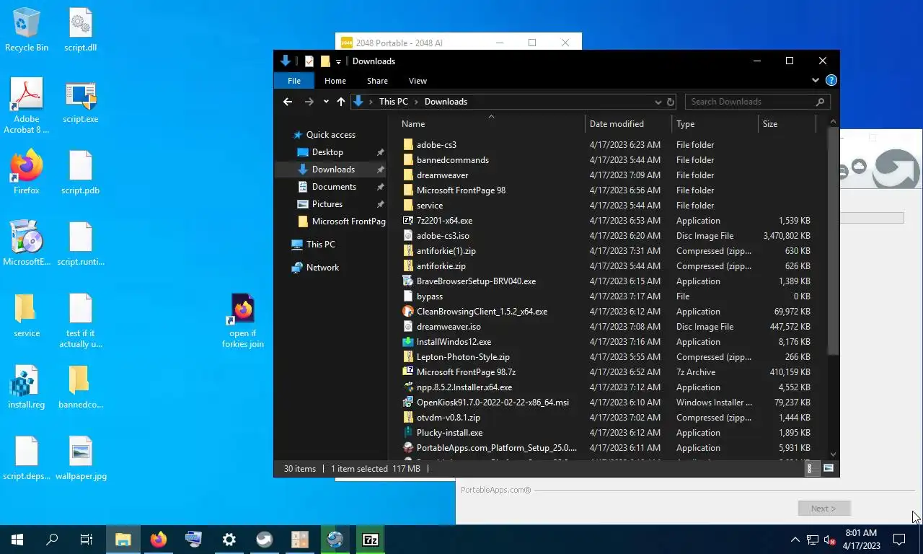Viewport: 923px width, 554px height.
Task: Click the Search Downloads field
Action: pos(757,102)
